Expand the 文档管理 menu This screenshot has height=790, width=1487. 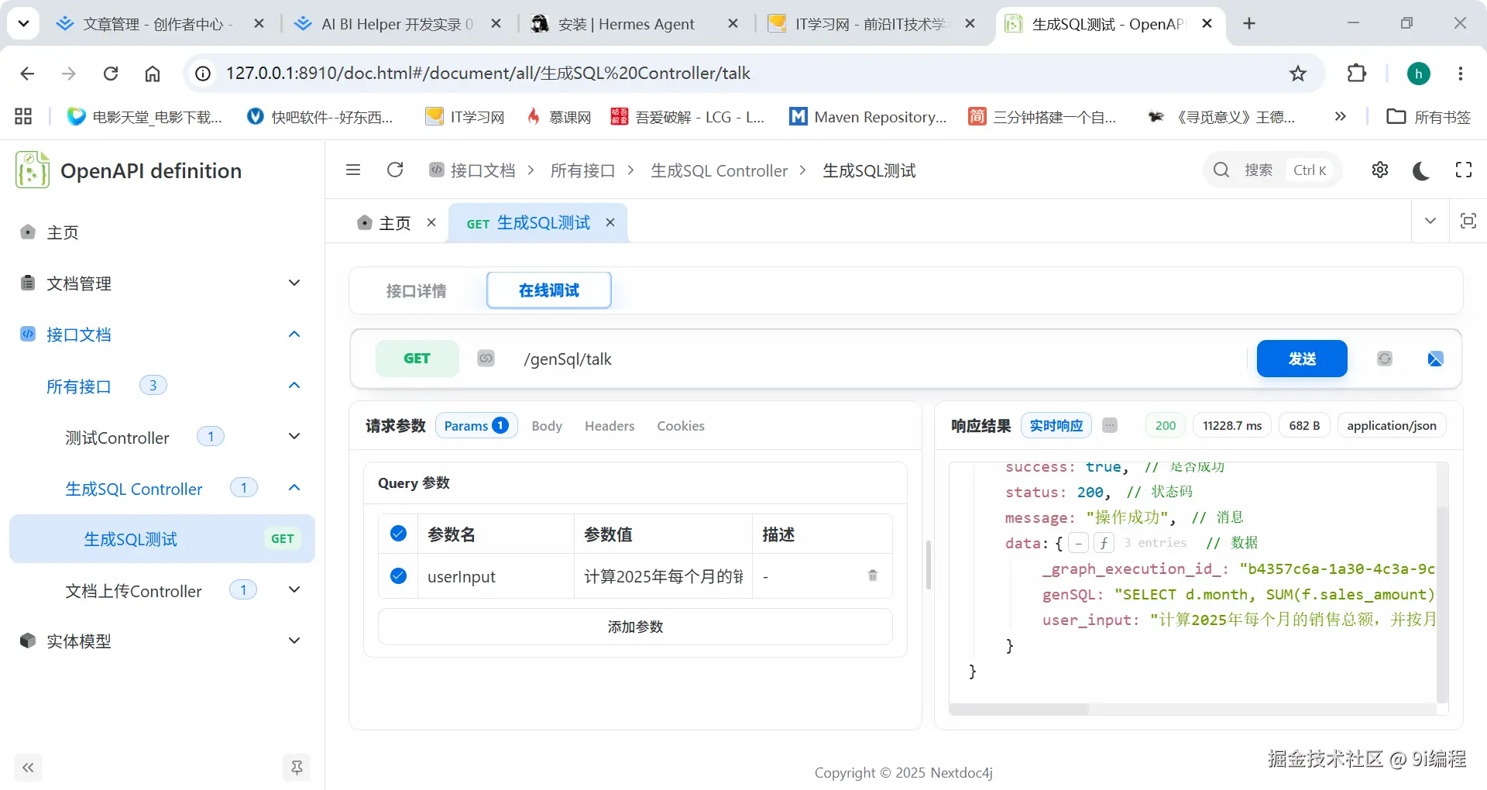pyautogui.click(x=162, y=283)
